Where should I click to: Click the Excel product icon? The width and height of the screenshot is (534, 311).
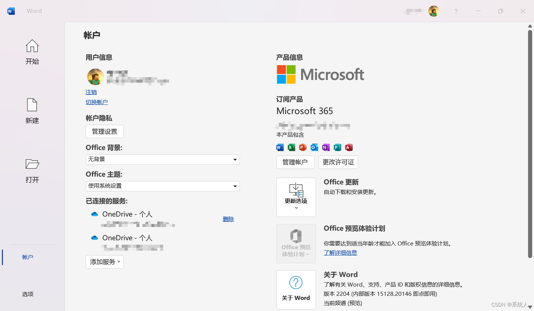pos(291,147)
